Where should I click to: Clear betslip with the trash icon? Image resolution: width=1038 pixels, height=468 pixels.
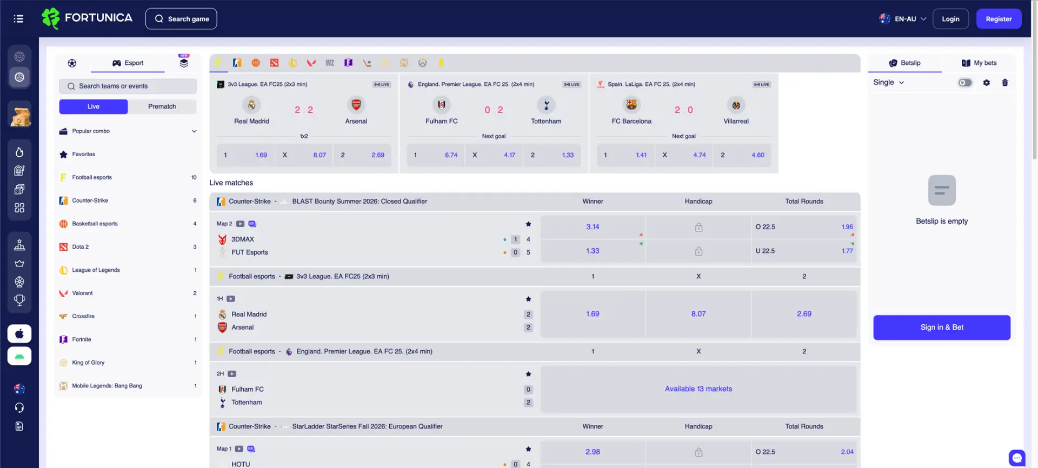pyautogui.click(x=1005, y=83)
